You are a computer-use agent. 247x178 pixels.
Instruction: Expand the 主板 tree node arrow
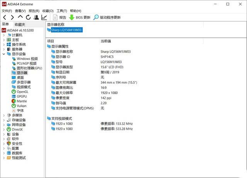pos(4,40)
